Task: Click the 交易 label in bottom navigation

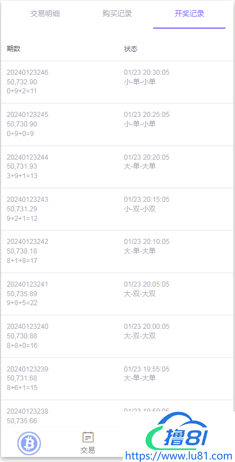Action: pos(87,450)
